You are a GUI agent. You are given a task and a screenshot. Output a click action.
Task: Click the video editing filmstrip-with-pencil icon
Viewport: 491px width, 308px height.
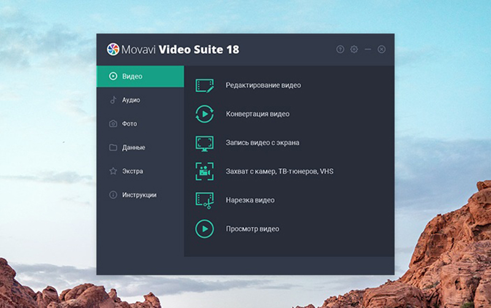[x=204, y=85]
